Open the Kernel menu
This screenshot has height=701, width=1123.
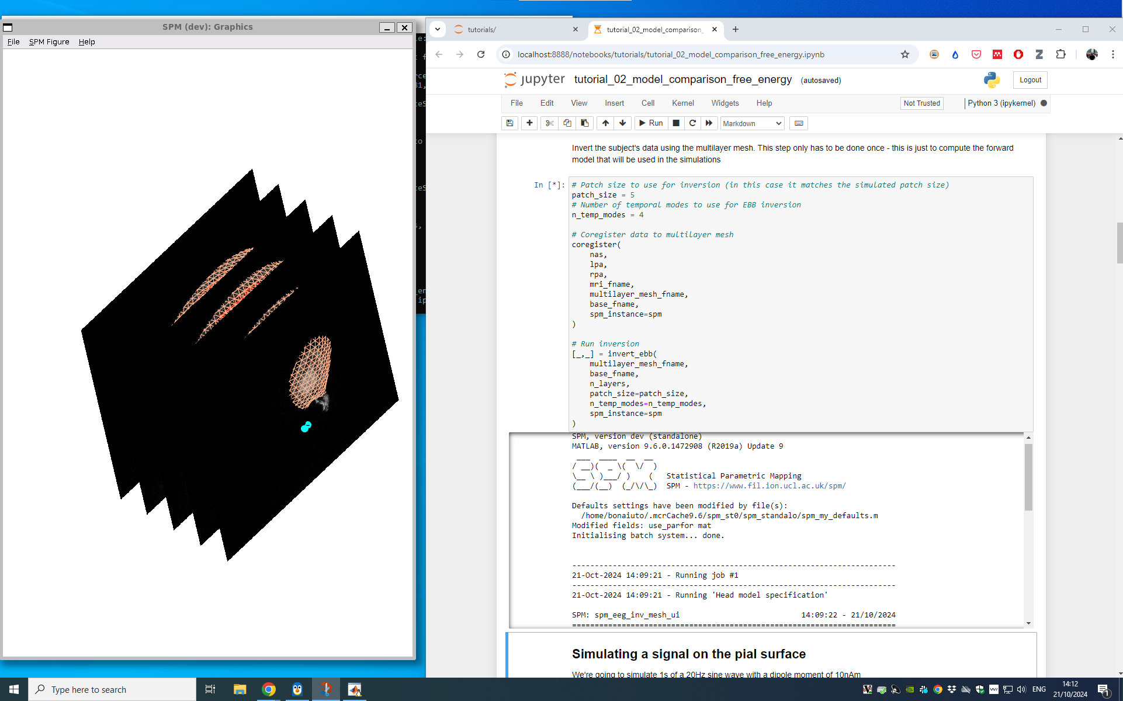click(682, 103)
